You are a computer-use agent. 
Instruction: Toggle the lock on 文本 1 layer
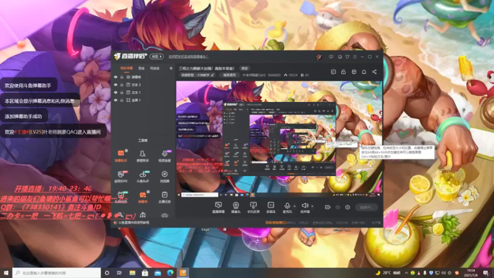122,92
